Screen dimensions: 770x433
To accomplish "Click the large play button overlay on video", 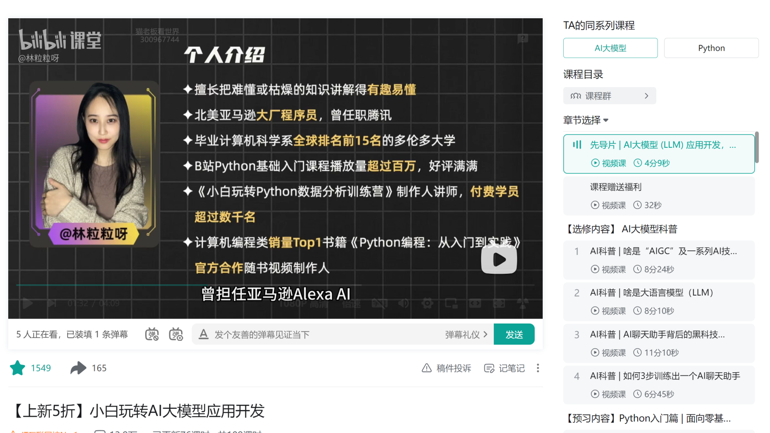I will (499, 260).
